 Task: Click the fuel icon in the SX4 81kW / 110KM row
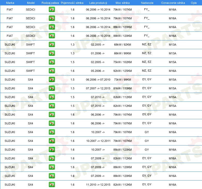(x=52, y=88)
